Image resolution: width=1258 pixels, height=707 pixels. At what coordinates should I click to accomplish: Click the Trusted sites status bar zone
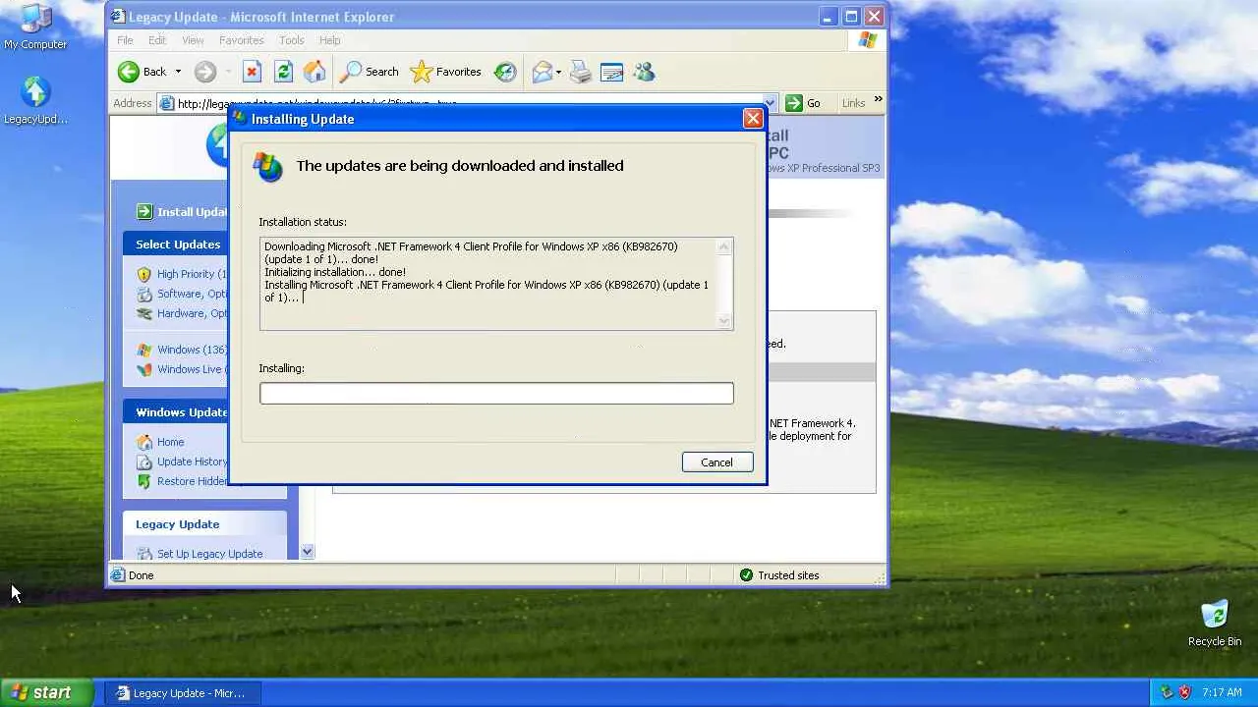(778, 575)
